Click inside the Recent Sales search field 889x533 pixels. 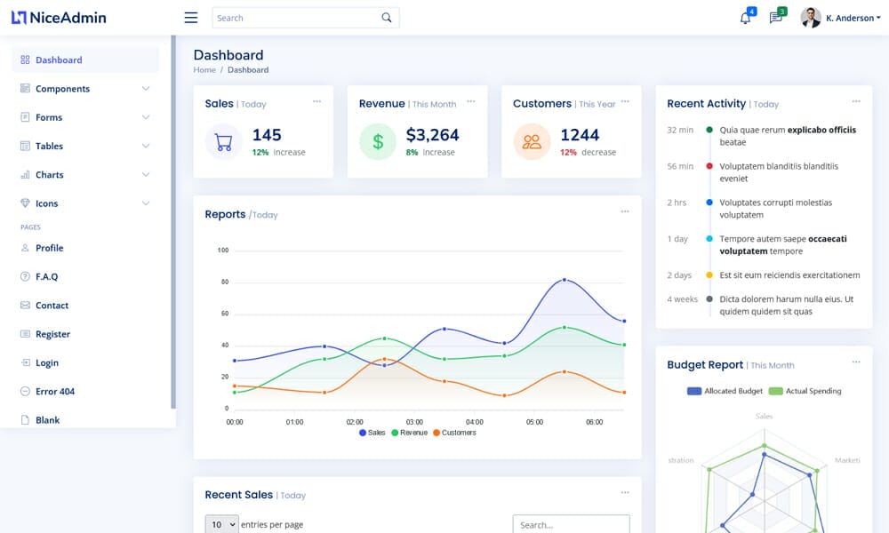pyautogui.click(x=572, y=524)
